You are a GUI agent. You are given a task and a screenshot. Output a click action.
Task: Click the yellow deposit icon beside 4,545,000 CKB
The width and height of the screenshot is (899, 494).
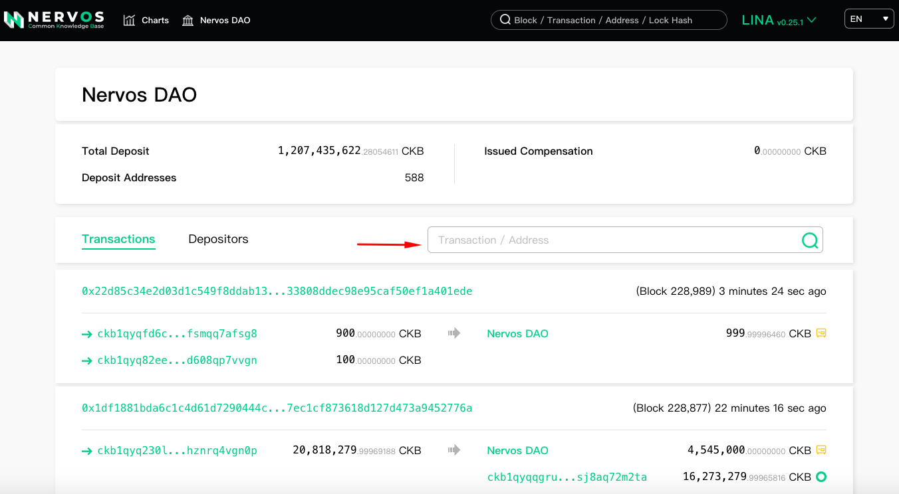coord(821,450)
